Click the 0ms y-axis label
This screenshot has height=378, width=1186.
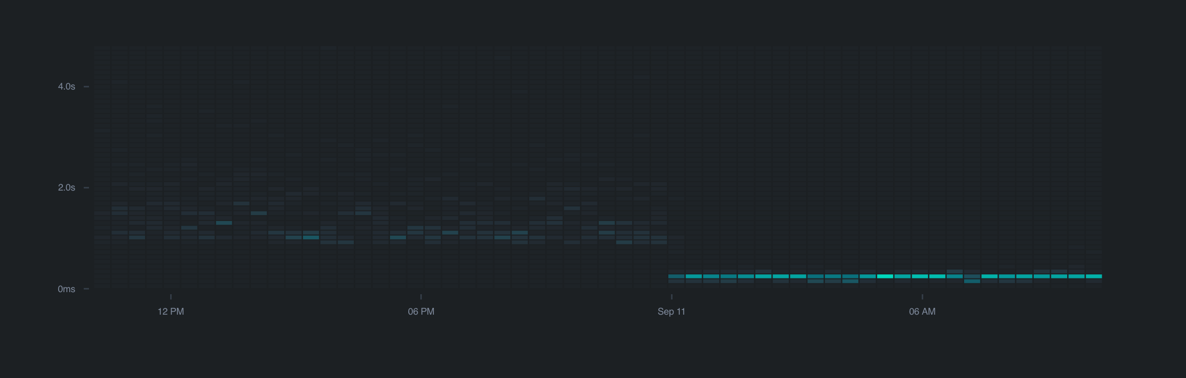(66, 289)
